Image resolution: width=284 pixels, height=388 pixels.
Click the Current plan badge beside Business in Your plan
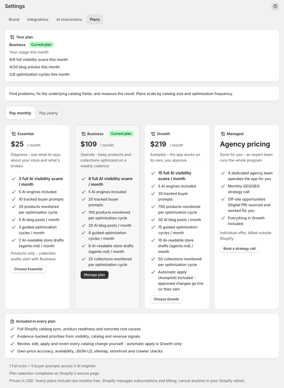click(41, 45)
